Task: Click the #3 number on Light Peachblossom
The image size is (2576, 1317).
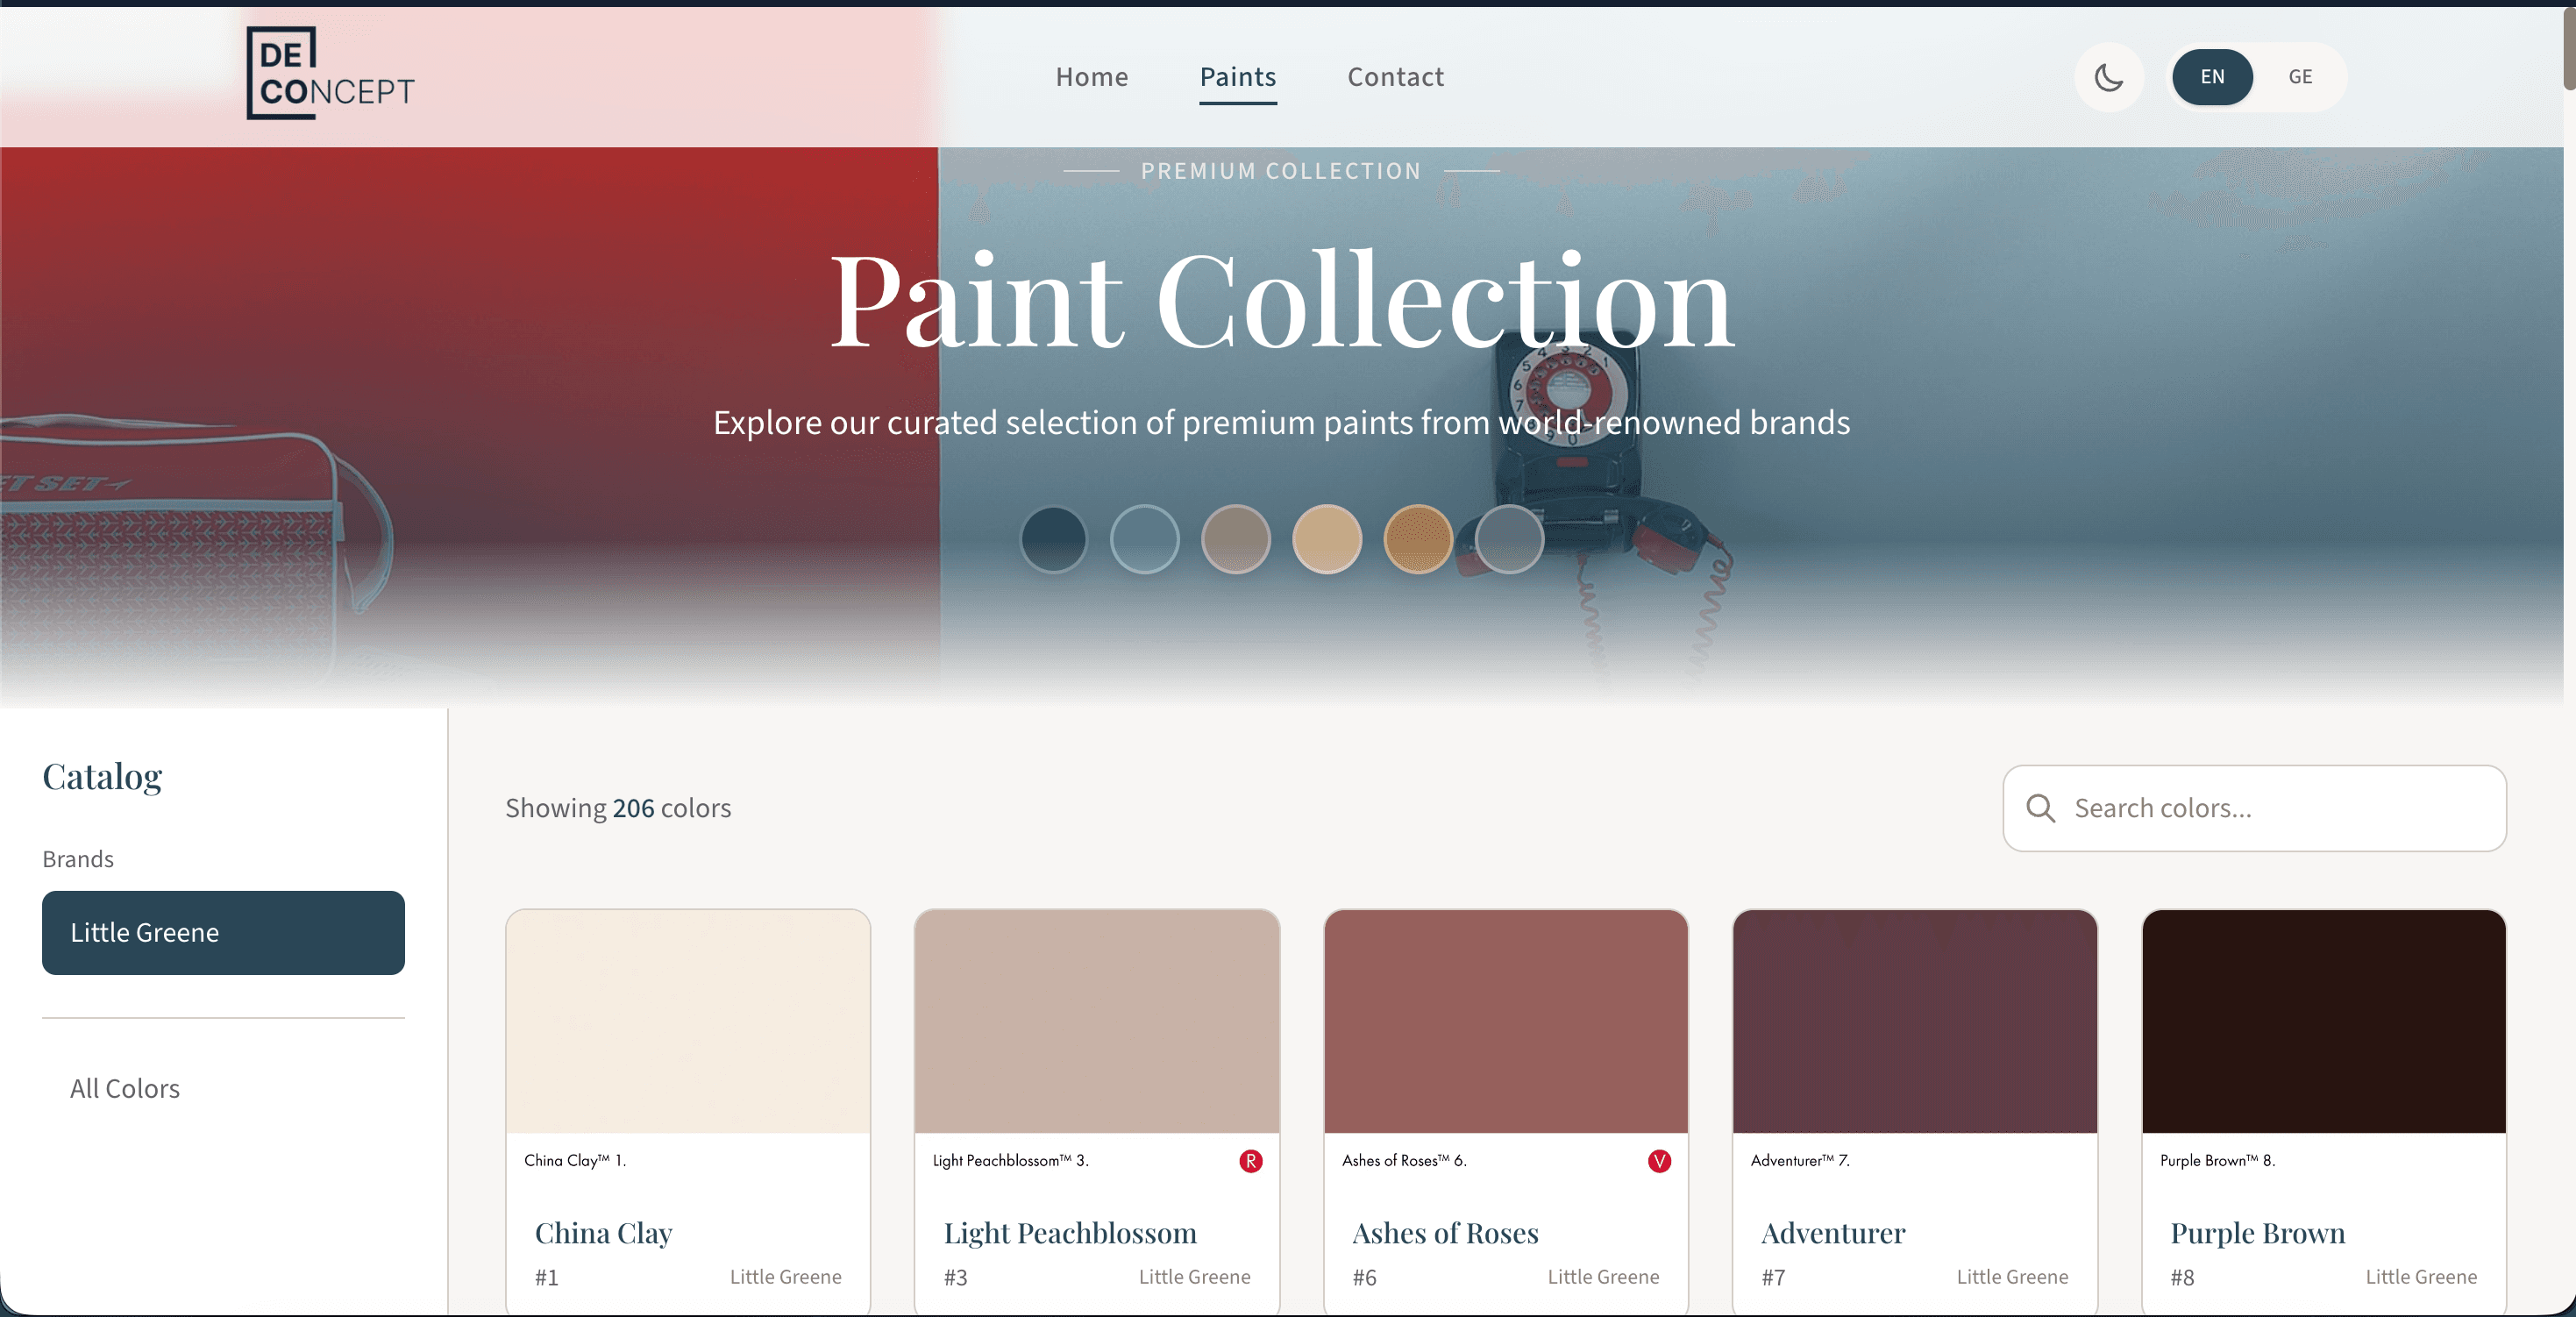Action: tap(955, 1277)
